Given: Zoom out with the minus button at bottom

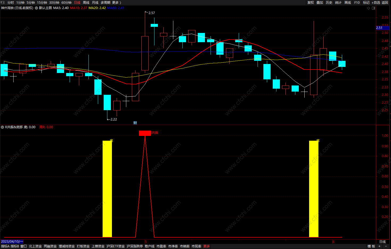Looking at the screenshot, I should click(x=386, y=246).
